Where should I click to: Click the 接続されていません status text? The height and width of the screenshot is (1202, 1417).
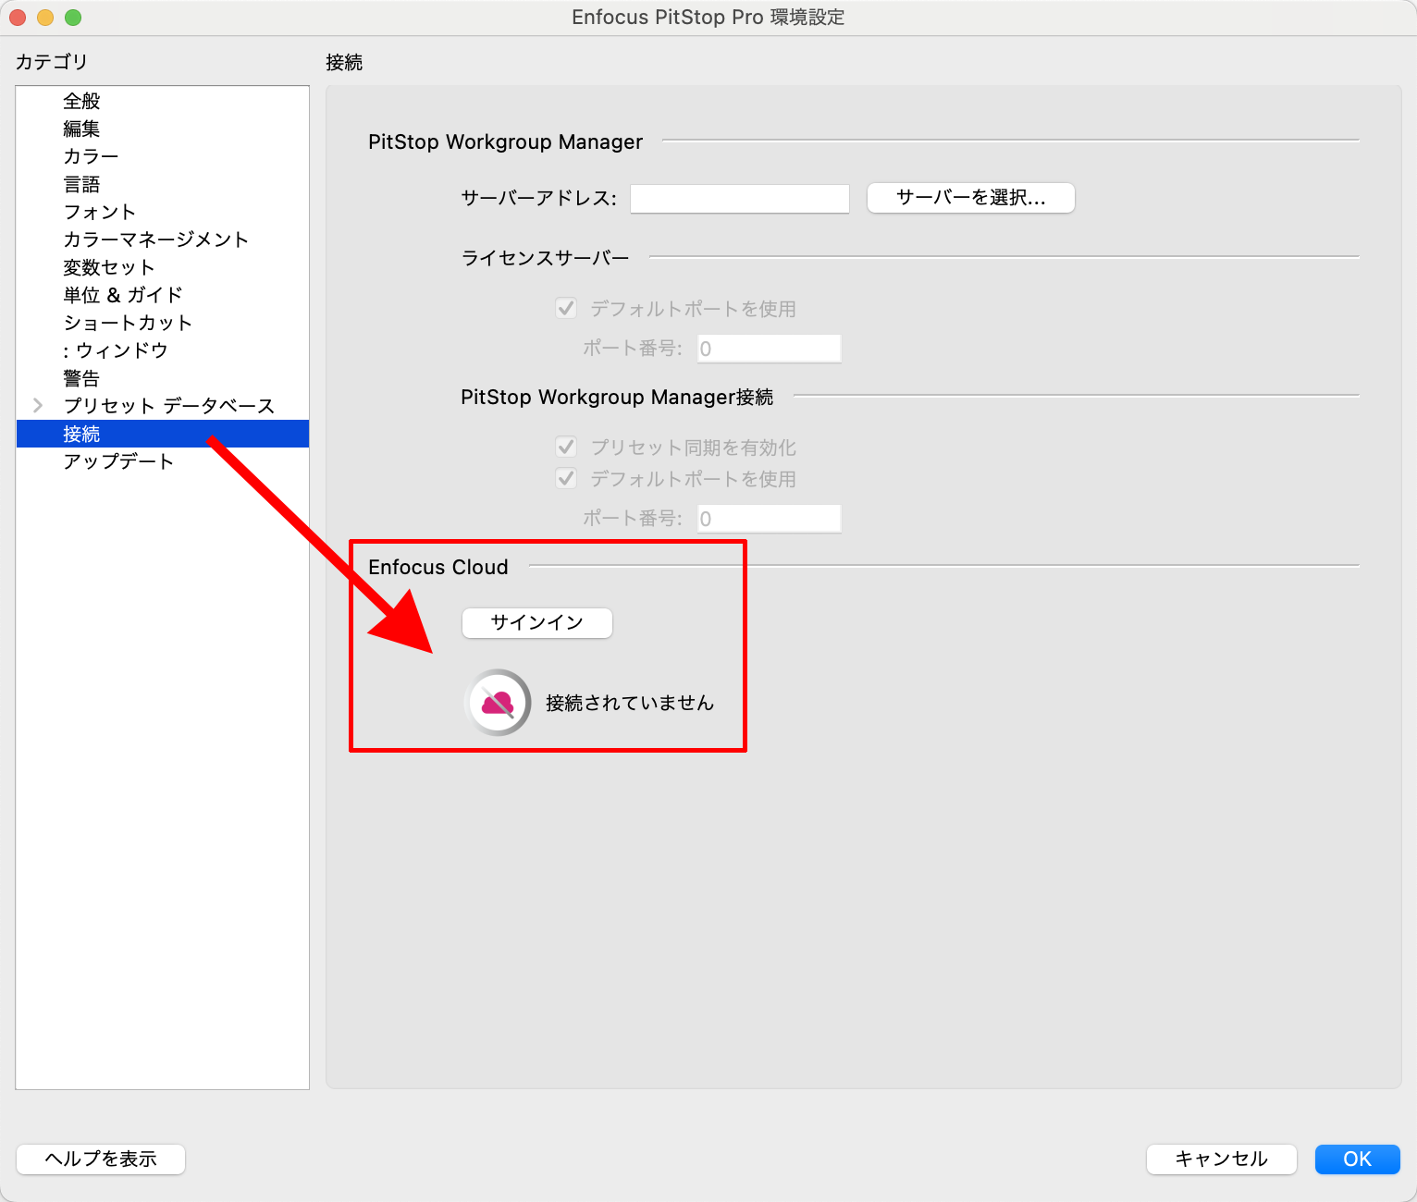pyautogui.click(x=630, y=703)
